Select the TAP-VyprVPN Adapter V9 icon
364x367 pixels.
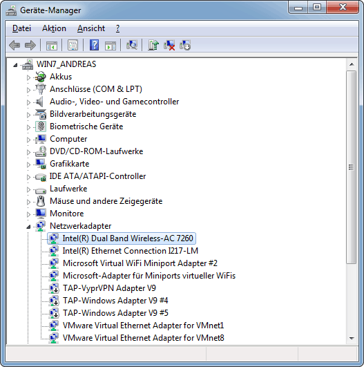click(x=54, y=288)
